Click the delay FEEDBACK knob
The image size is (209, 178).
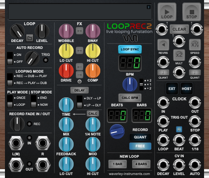(66, 144)
